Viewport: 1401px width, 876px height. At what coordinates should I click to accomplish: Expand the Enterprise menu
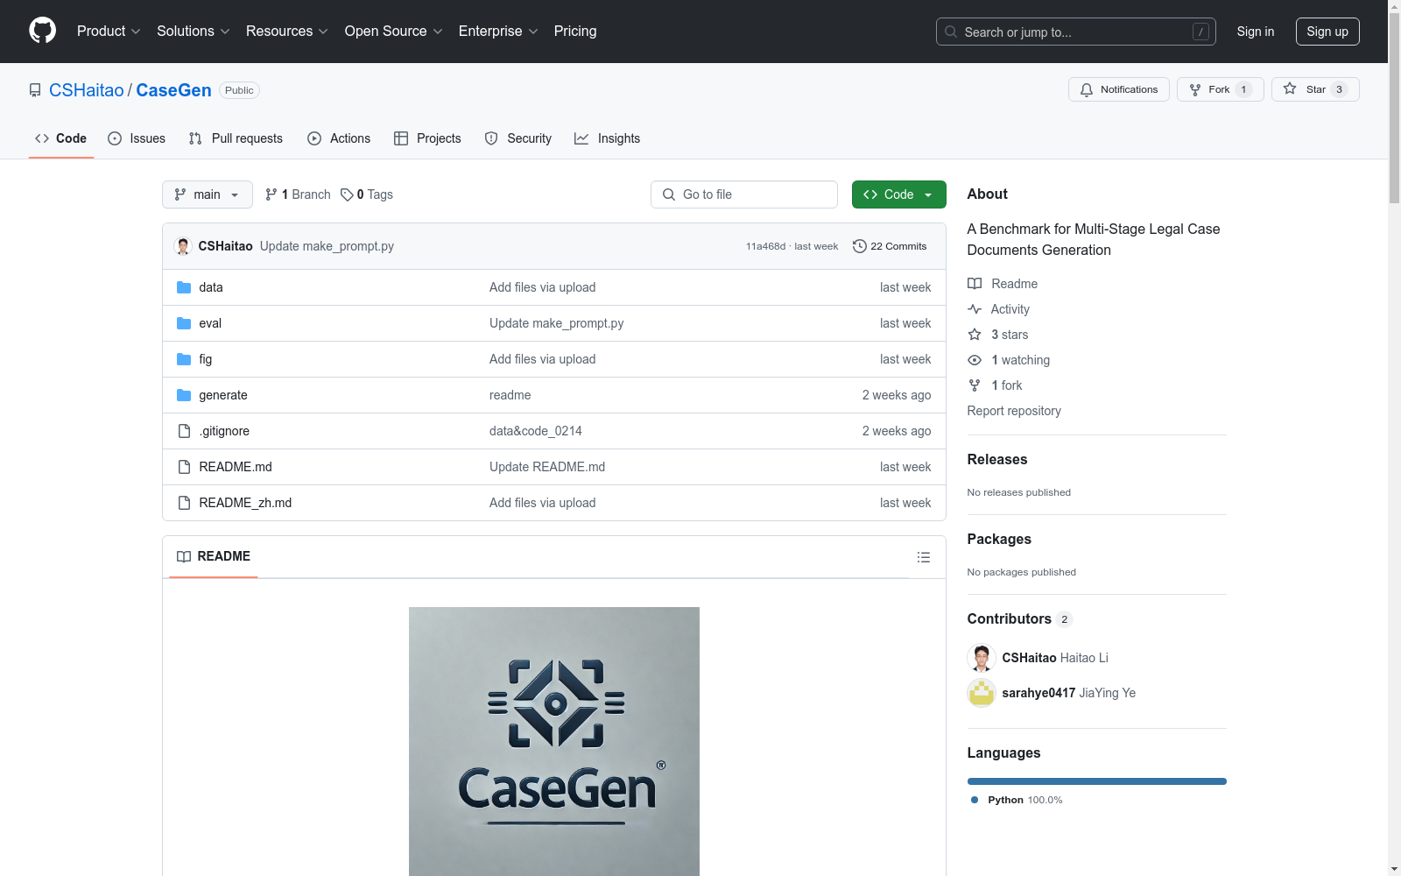[x=498, y=32]
